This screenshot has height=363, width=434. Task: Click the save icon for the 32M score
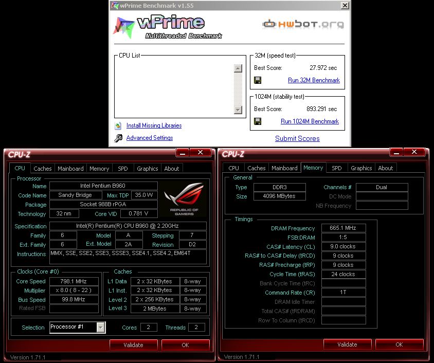tap(258, 80)
